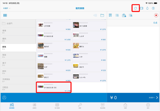Image resolution: width=160 pixels, height=111 pixels.
Task: Open the help question mark icon
Action: 153,8
